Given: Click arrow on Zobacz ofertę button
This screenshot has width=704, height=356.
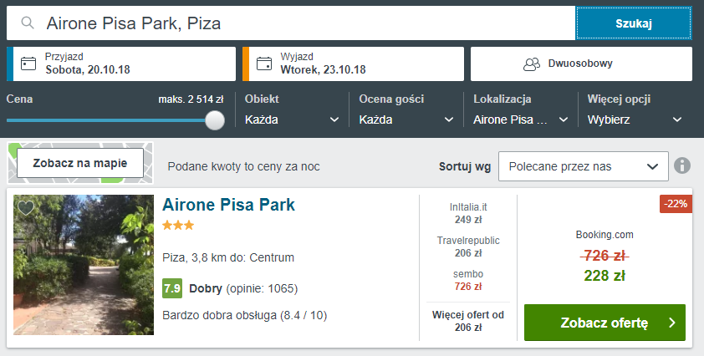Looking at the screenshot, I should pos(672,323).
